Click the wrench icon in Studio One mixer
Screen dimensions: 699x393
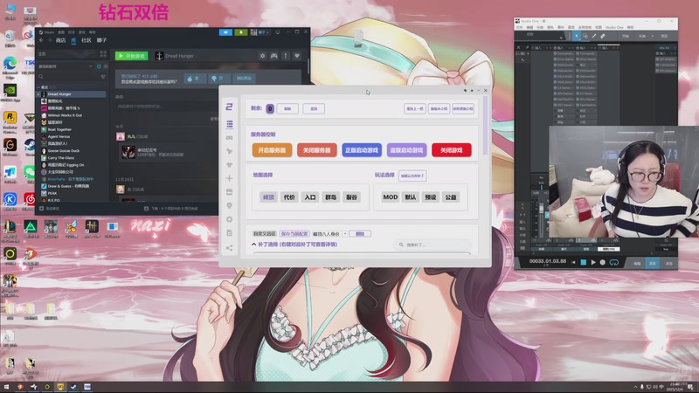click(x=523, y=59)
